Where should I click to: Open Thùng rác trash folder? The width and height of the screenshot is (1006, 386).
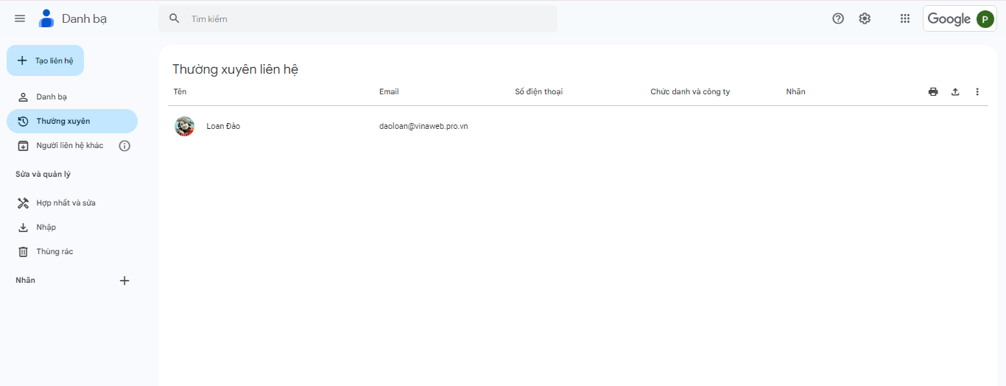[54, 252]
